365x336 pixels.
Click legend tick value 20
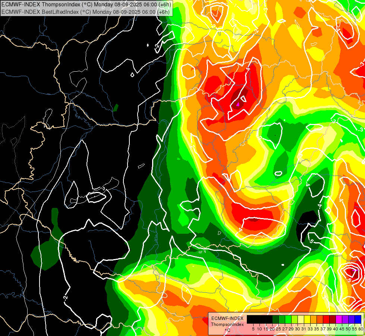(x=272, y=329)
